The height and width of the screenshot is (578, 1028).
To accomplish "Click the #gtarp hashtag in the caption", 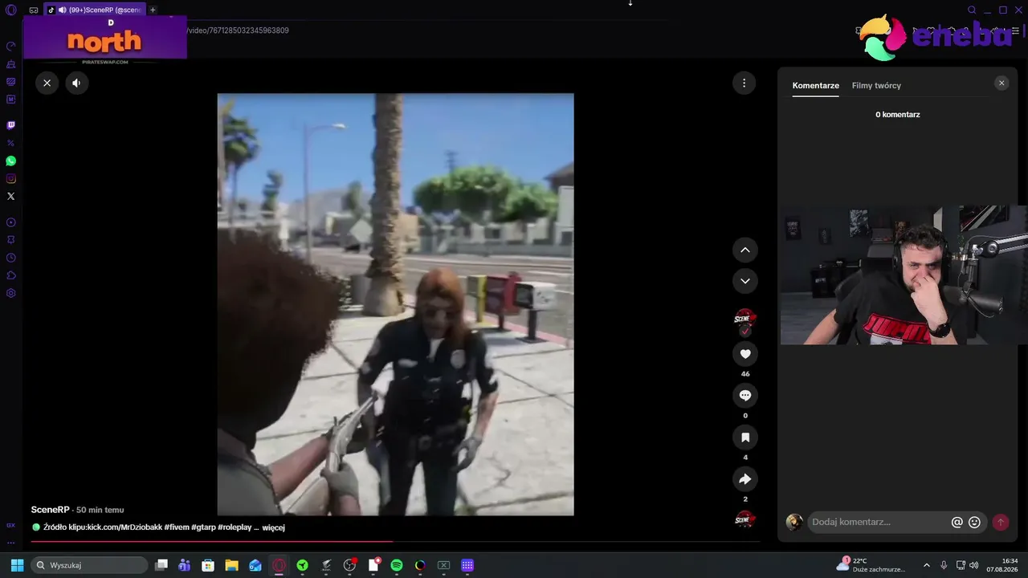I will click(x=203, y=527).
